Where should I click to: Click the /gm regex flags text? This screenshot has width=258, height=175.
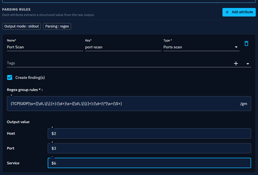(243, 104)
